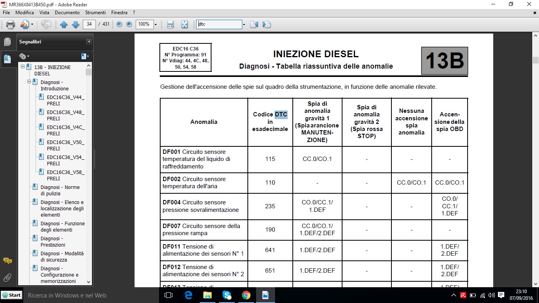Open bookmarks options gear dropdown
Screen dimensions: 539x303
point(24,56)
